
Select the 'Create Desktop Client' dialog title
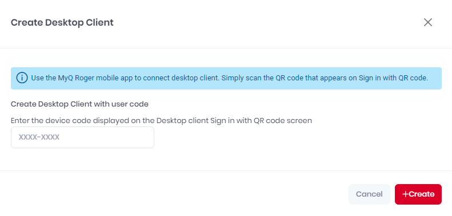pos(62,22)
